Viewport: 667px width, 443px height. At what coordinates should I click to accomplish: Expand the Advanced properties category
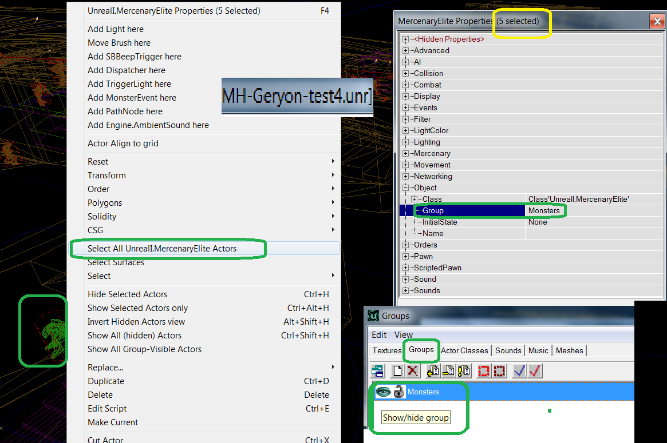pyautogui.click(x=405, y=50)
